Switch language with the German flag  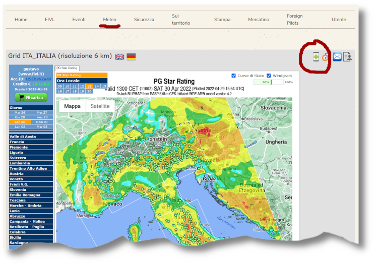[131, 56]
